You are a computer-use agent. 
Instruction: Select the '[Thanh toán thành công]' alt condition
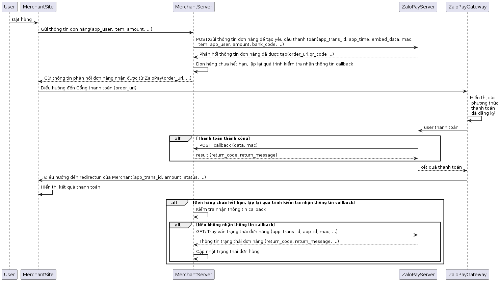coord(223,138)
